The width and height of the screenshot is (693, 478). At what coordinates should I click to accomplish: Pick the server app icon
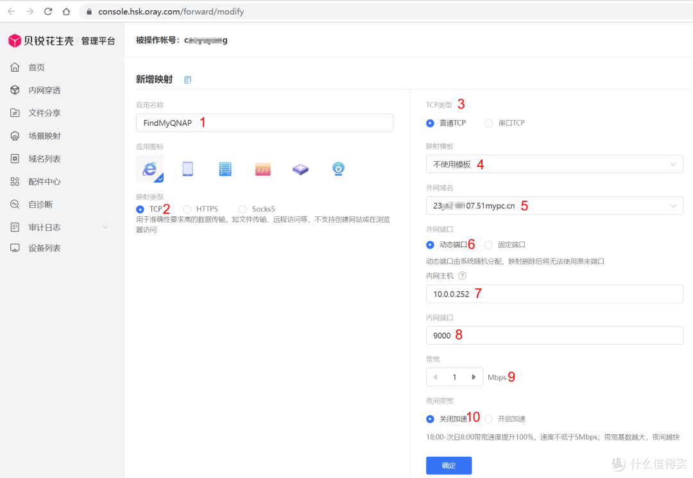pyautogui.click(x=225, y=169)
